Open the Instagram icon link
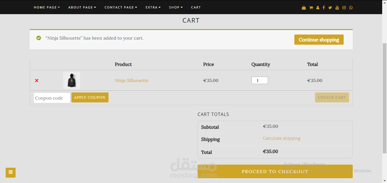387x183 pixels. (x=344, y=8)
